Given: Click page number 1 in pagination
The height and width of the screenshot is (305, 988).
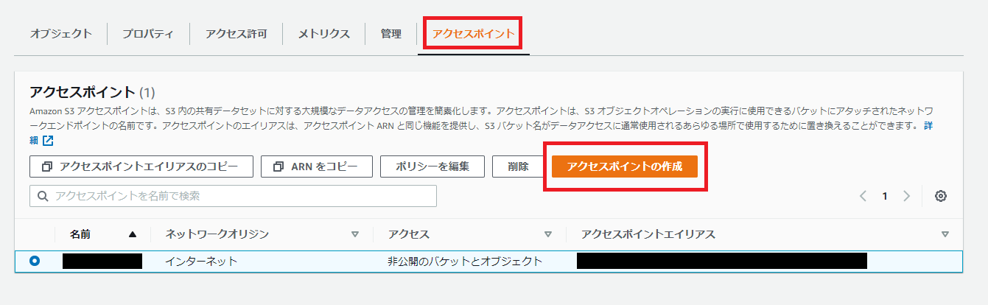Looking at the screenshot, I should point(885,196).
